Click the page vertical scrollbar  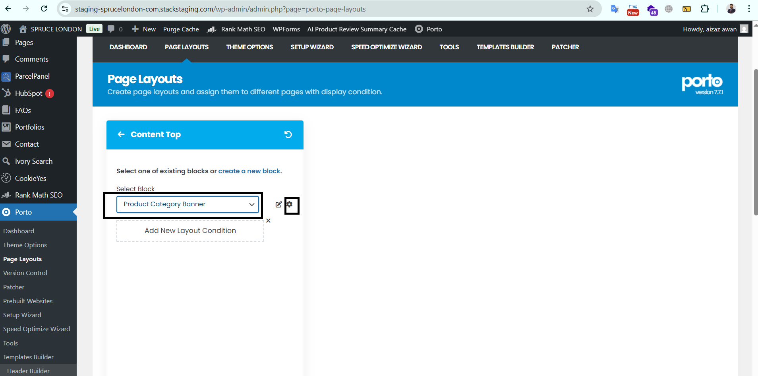755,142
